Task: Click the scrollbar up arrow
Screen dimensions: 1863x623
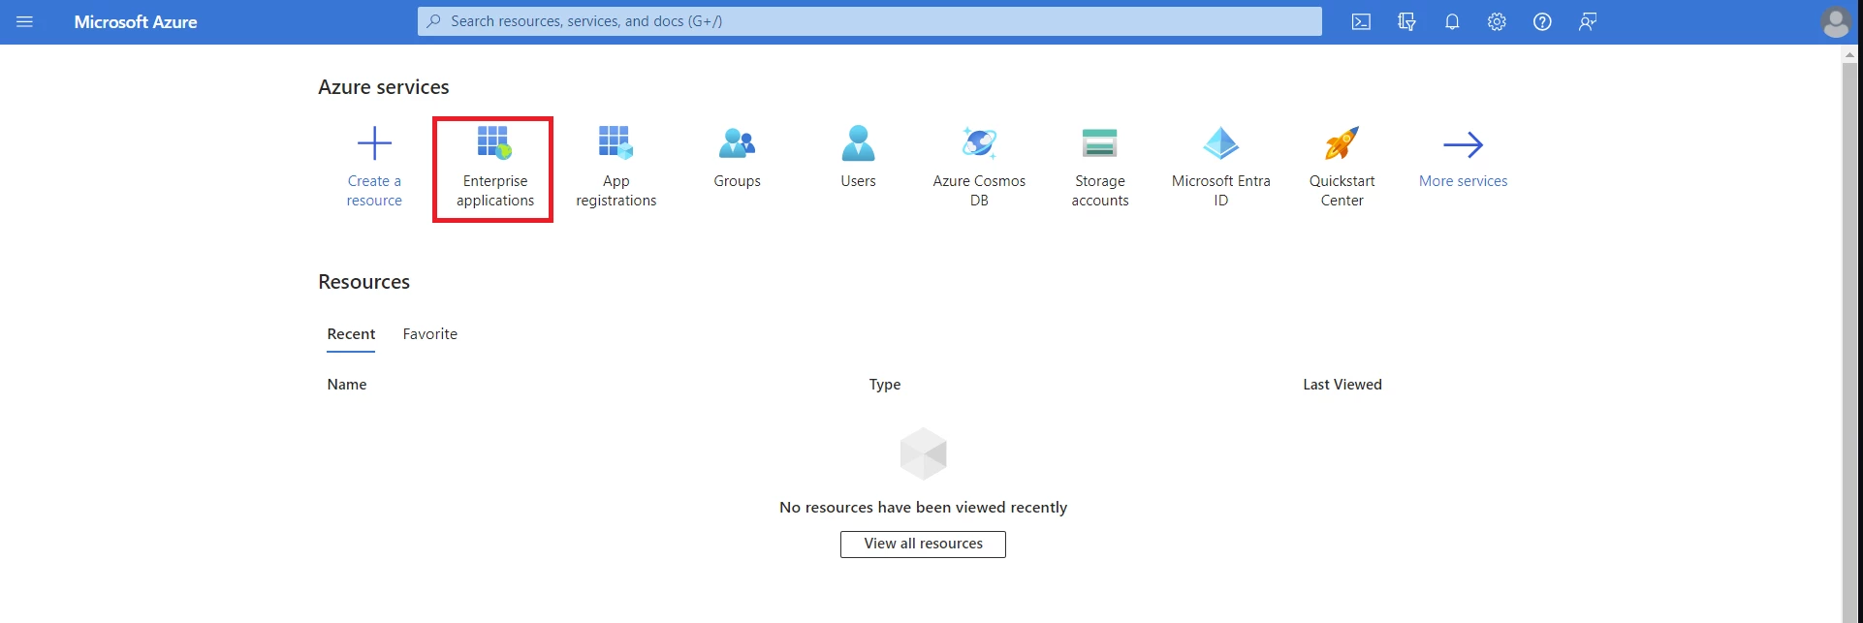Action: [1849, 55]
